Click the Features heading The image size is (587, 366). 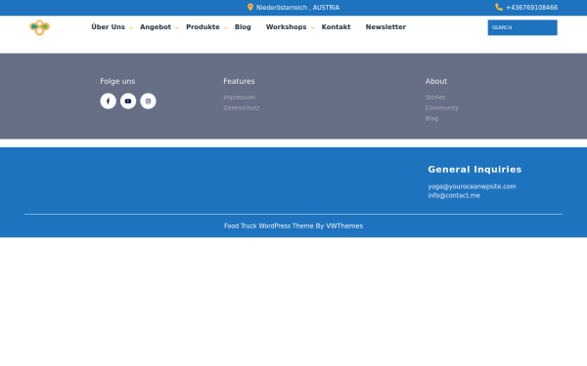click(x=239, y=81)
